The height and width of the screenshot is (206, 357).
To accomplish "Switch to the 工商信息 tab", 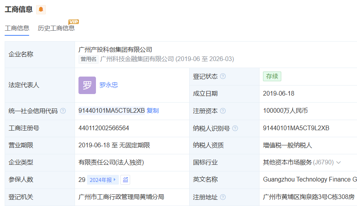I will [x=17, y=28].
